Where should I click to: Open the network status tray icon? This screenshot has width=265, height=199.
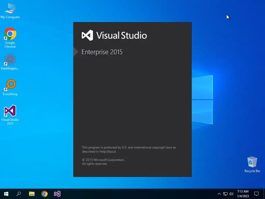point(225,194)
